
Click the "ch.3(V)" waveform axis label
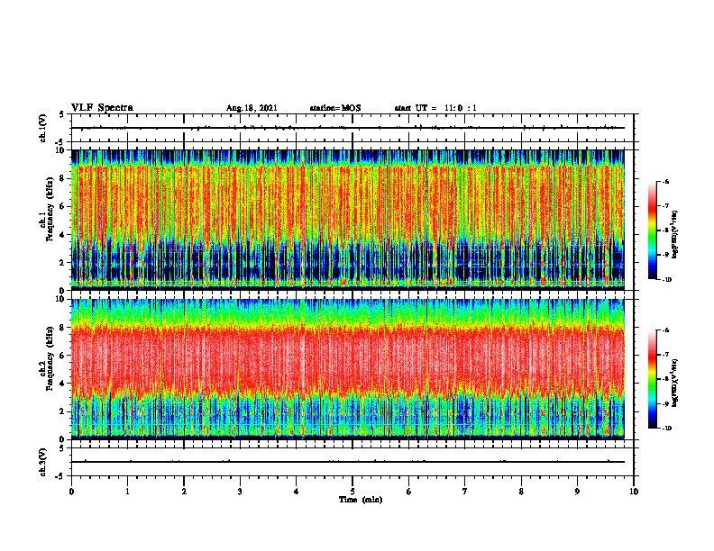(x=43, y=462)
